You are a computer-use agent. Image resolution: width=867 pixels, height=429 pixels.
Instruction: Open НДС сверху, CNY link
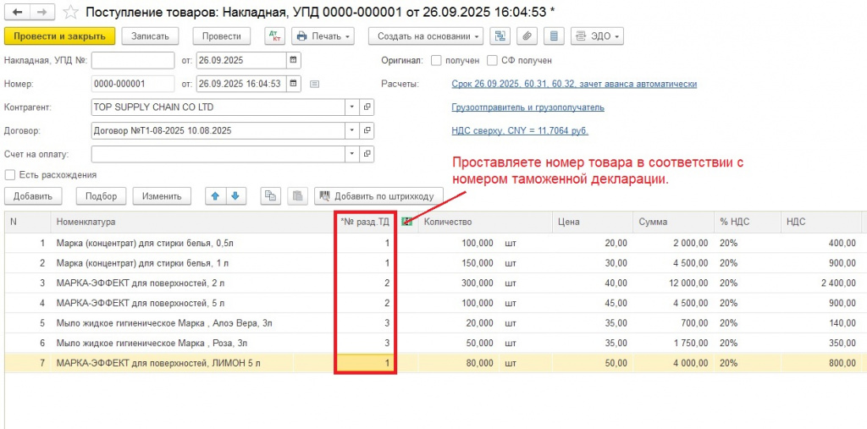pyautogui.click(x=520, y=131)
